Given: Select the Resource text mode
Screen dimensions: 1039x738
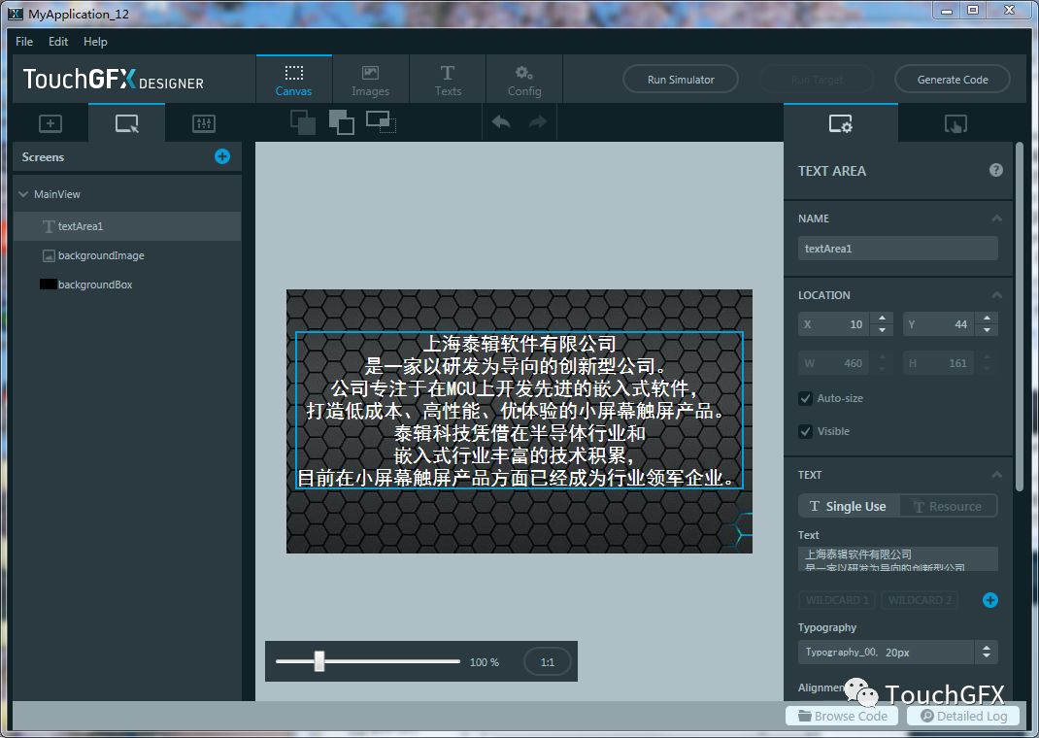Looking at the screenshot, I should pos(948,506).
